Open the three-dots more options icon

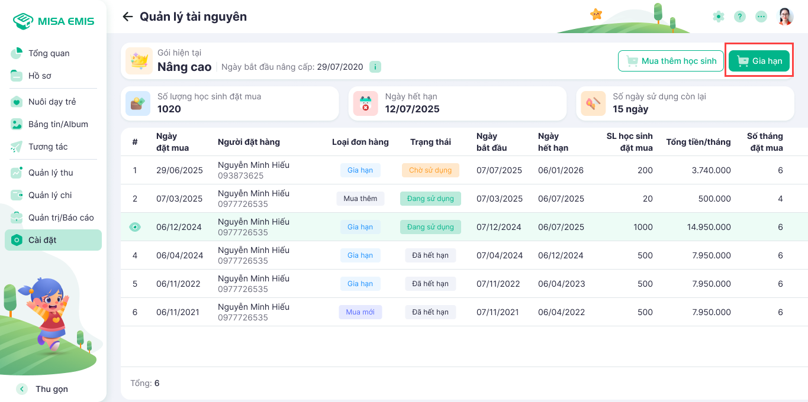(x=761, y=17)
